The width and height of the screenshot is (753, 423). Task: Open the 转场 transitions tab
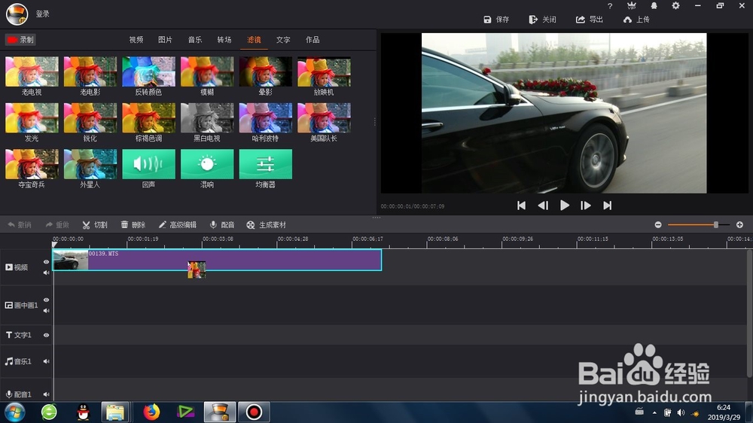coord(224,40)
